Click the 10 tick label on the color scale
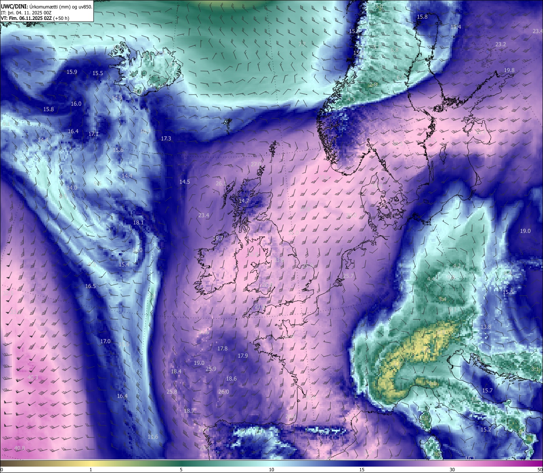 pyautogui.click(x=271, y=470)
